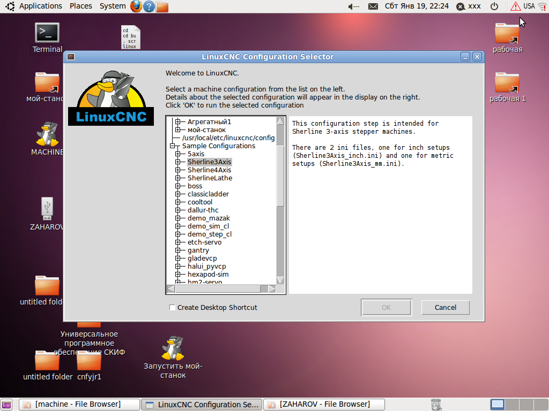Click the window menu icon of LinuxCNC dialog
This screenshot has width=549, height=411.
71,57
